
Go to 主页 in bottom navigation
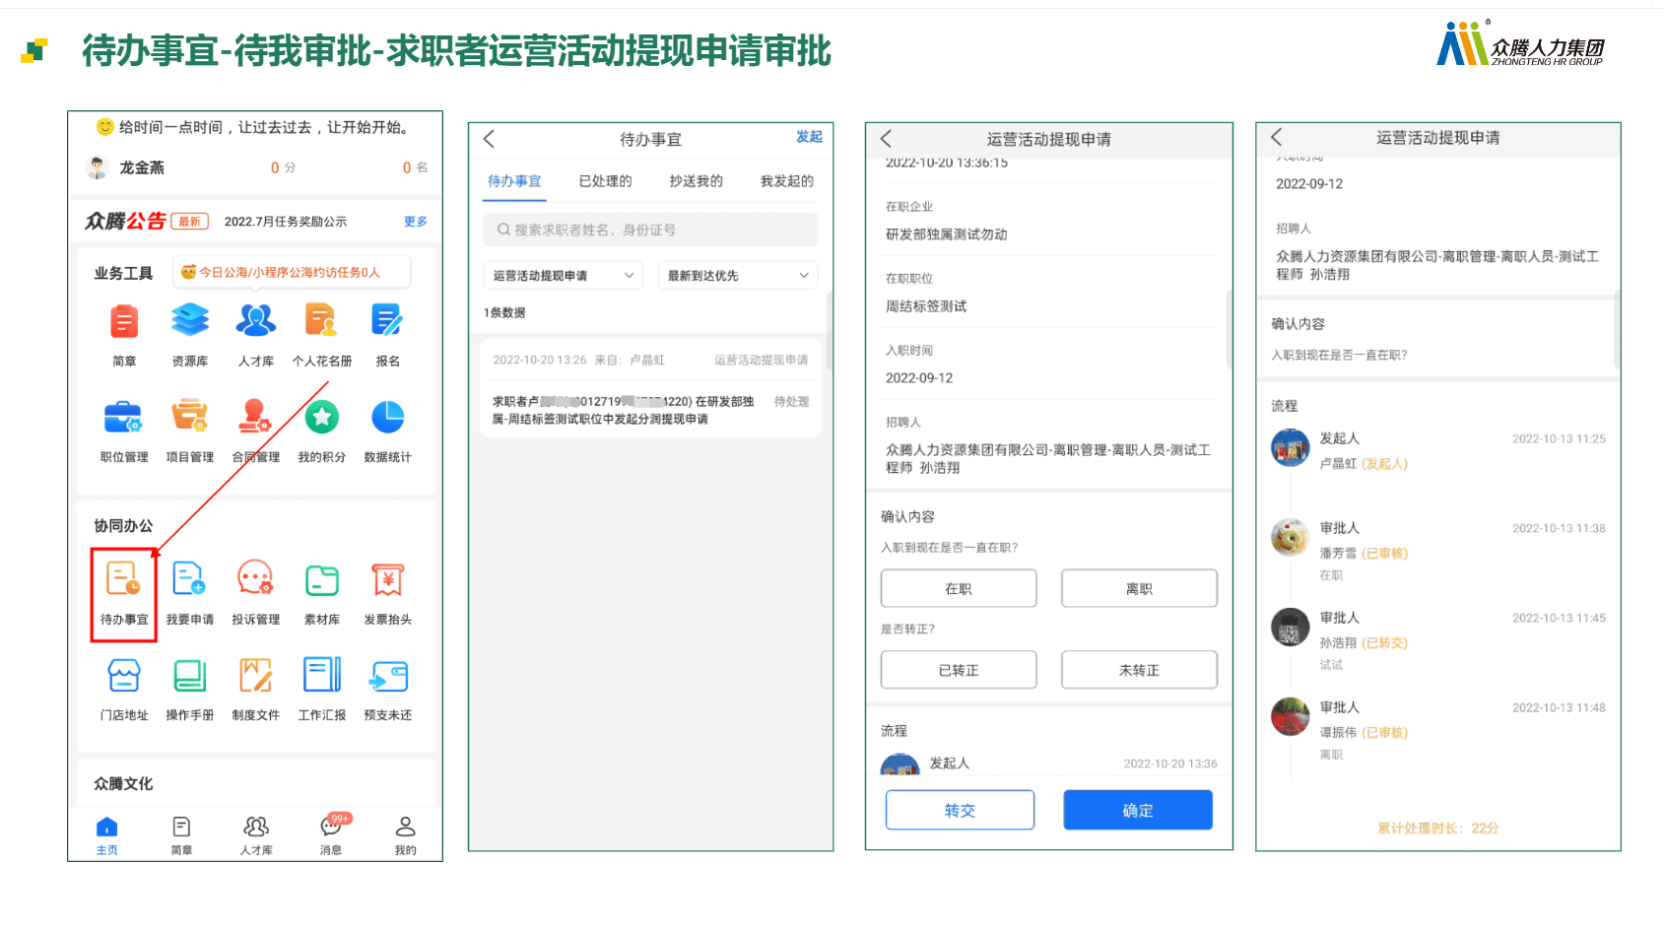[x=107, y=835]
